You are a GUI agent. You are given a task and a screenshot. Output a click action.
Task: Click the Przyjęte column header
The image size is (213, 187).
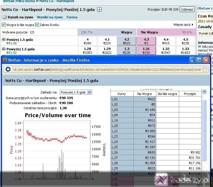coord(190,94)
